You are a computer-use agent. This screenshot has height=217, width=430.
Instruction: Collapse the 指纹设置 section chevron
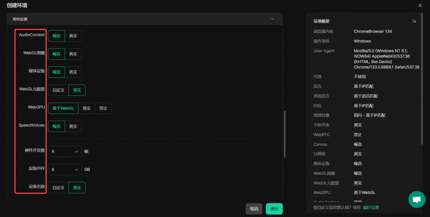point(273,19)
